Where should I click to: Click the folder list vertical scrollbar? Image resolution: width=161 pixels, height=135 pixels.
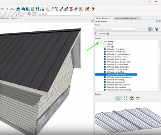[x=160, y=66]
